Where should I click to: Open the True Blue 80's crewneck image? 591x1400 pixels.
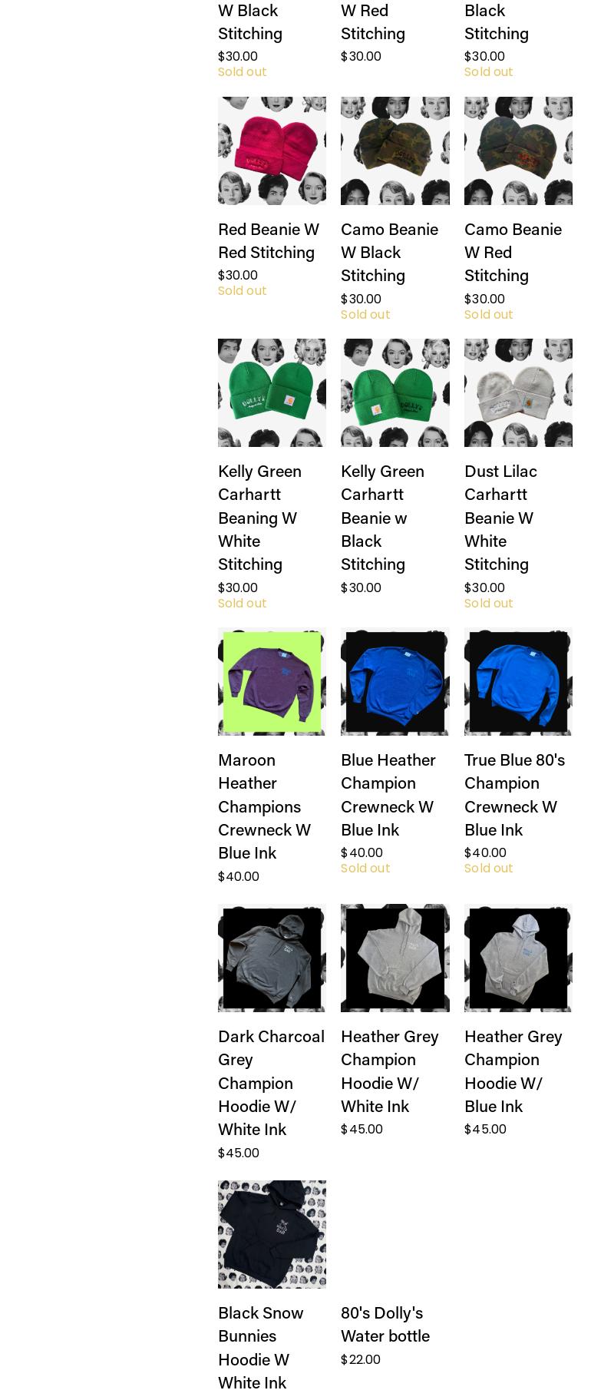click(518, 681)
